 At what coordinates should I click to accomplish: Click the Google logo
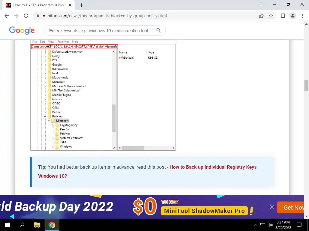22,30
